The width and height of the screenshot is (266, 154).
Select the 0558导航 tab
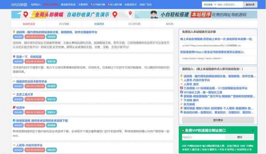(64, 24)
